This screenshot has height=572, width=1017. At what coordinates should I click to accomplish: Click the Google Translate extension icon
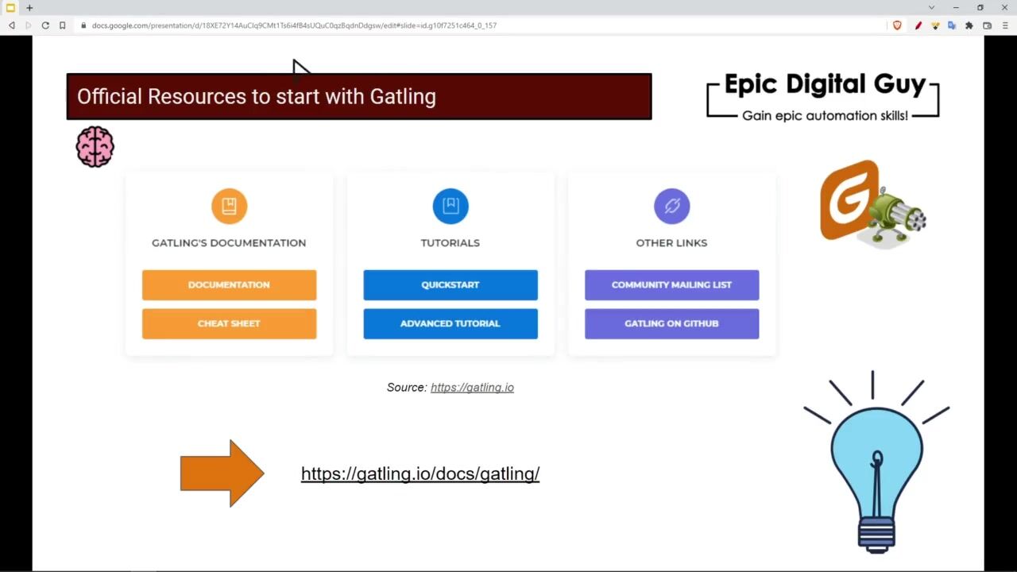[952, 25]
